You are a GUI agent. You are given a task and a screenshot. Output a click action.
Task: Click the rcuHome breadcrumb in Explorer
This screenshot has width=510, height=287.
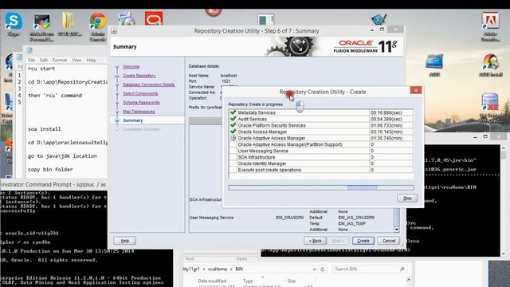218,269
